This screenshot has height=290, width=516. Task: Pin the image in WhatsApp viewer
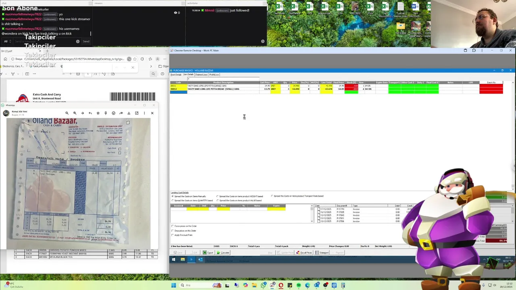(106, 113)
